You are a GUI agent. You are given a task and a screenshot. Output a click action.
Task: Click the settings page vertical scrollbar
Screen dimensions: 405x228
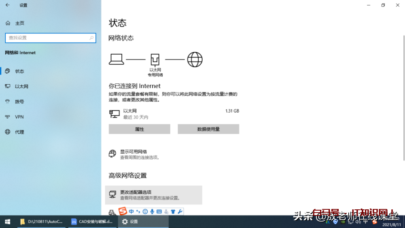coord(403,98)
